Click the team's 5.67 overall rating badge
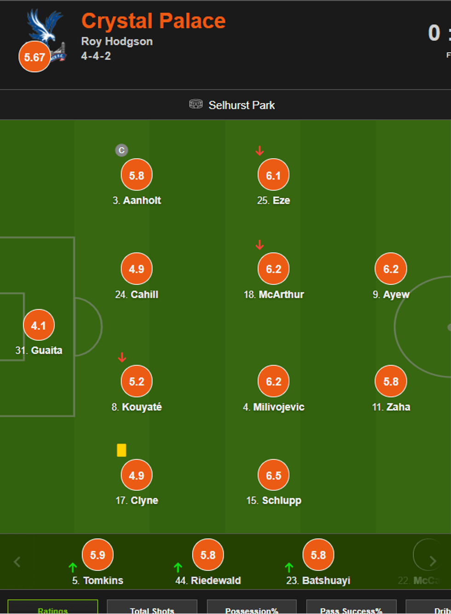 point(35,57)
